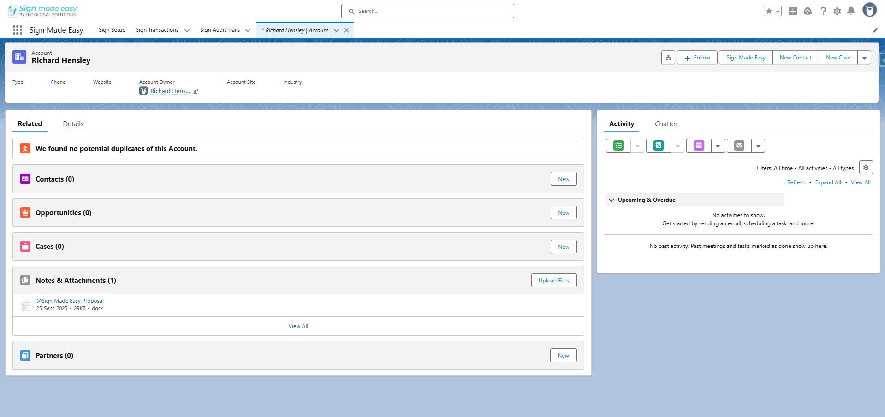Click the Contacts related list icon
Viewport: 885px width, 417px height.
pos(25,179)
